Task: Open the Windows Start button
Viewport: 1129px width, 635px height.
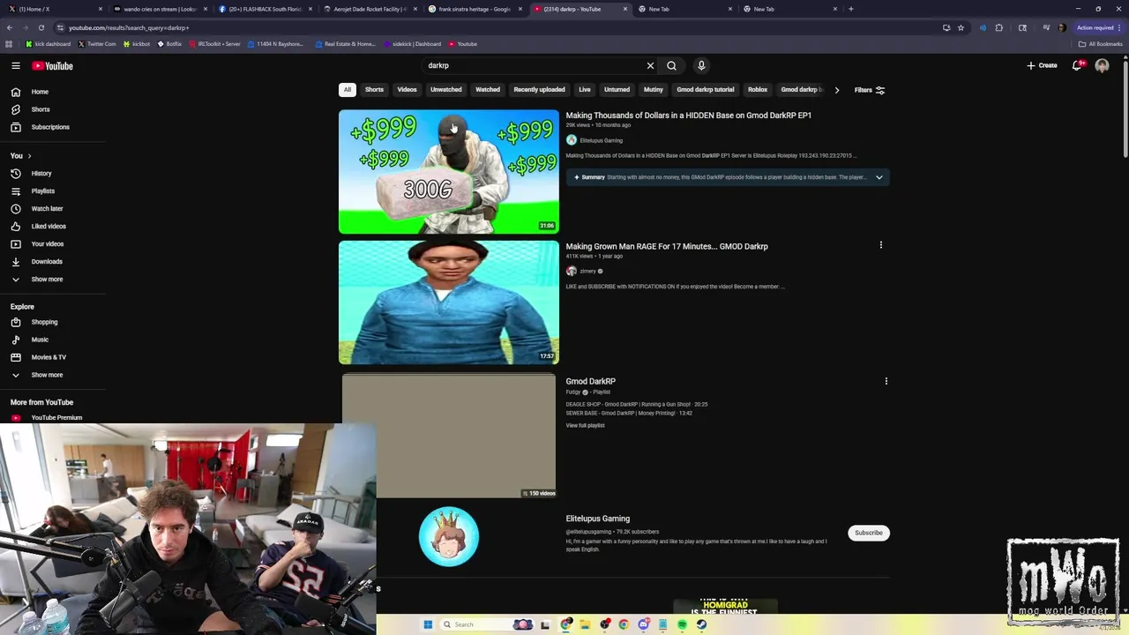Action: tap(428, 624)
